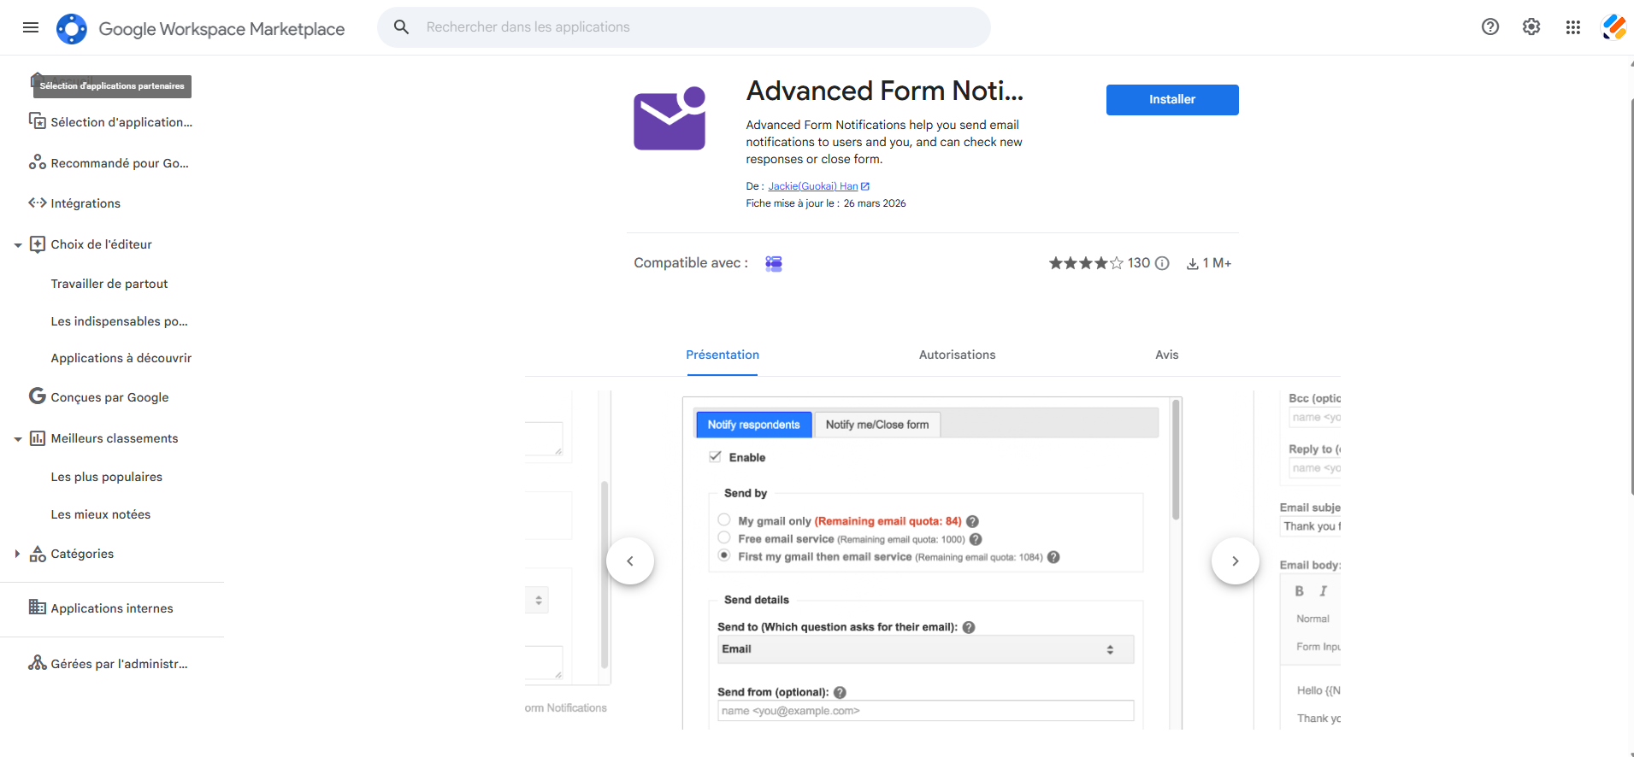
Task: Click the screenshot panel's vertical scrollbar
Action: click(1176, 460)
